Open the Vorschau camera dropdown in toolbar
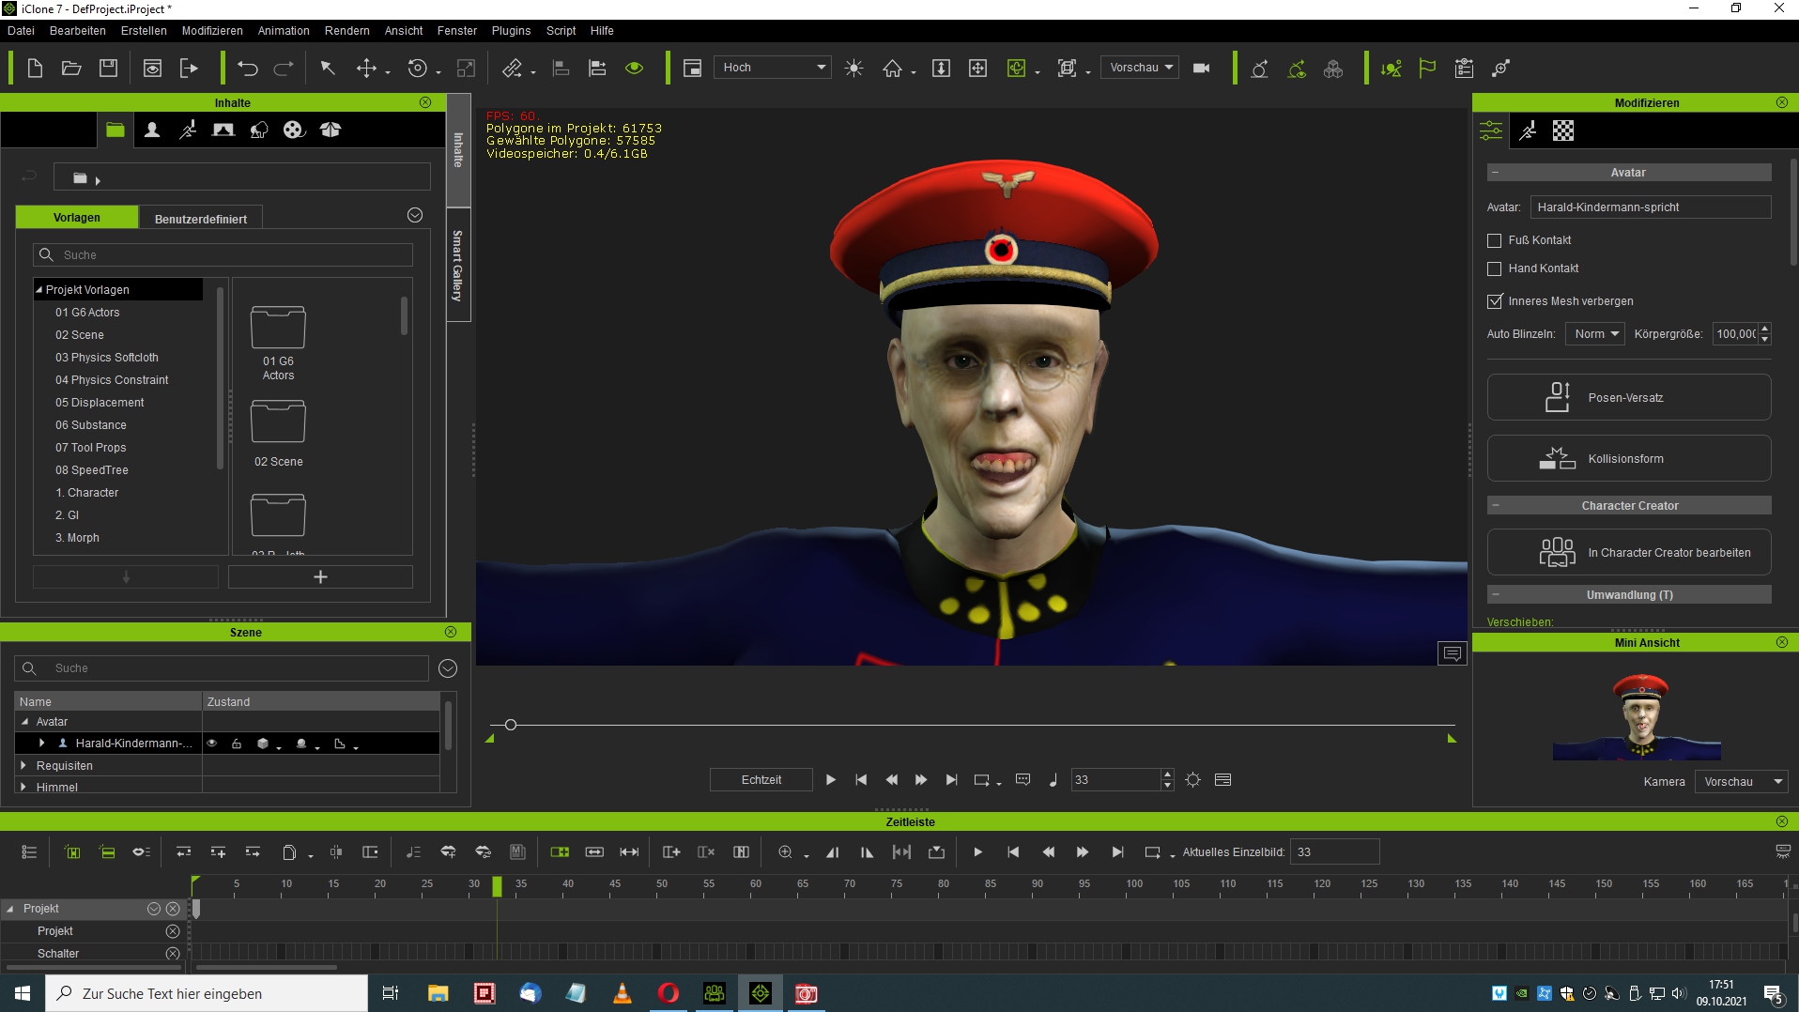1799x1012 pixels. point(1140,68)
